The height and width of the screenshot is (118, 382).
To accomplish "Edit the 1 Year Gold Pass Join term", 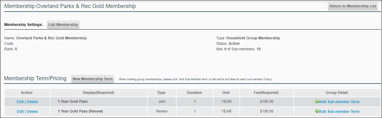I will [20, 102].
